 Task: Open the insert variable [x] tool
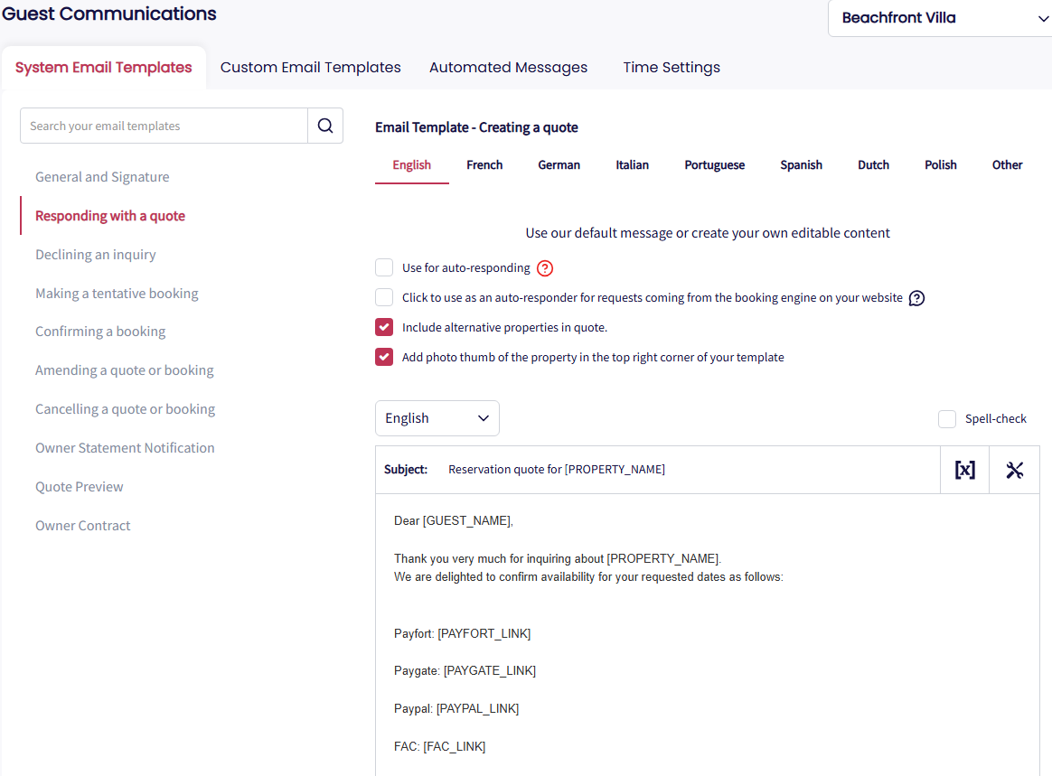click(x=964, y=470)
